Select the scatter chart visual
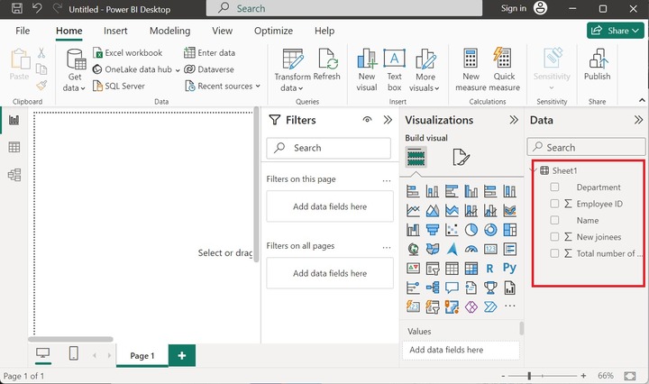The image size is (649, 384). point(452,230)
